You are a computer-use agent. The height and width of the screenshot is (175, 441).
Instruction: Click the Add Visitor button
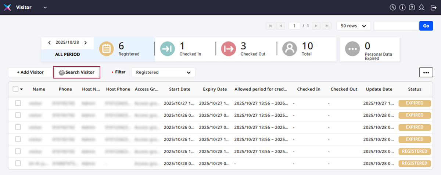pyautogui.click(x=30, y=72)
